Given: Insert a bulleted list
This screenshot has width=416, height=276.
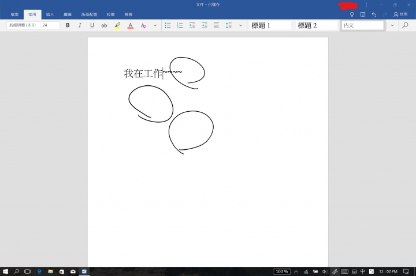Looking at the screenshot, I should pyautogui.click(x=168, y=25).
